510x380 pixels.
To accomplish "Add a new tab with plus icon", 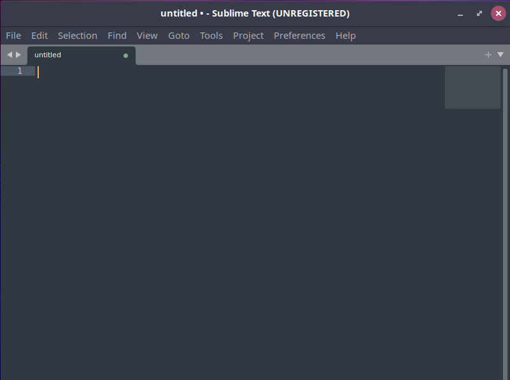I will click(488, 55).
